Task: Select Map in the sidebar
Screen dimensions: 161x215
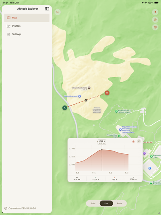Action: [x=27, y=18]
